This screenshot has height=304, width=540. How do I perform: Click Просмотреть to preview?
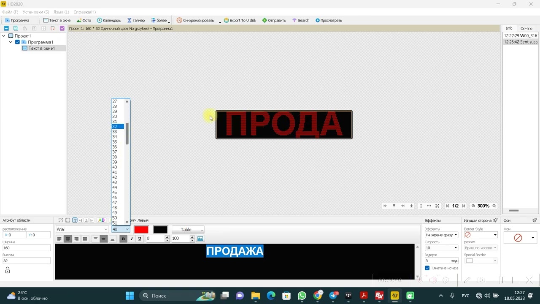click(x=329, y=20)
